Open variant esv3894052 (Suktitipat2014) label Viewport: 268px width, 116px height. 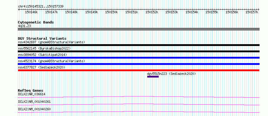pos(42,55)
